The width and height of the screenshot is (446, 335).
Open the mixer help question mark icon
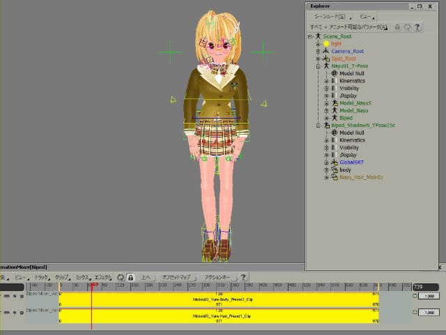click(x=243, y=277)
